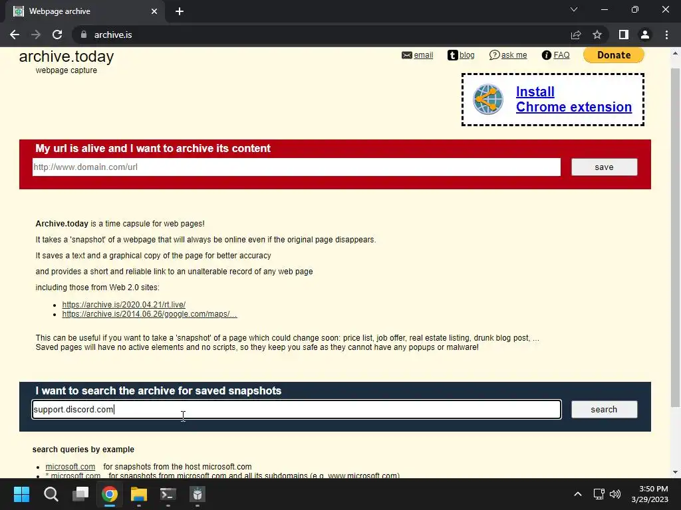Open the FAQ link
The width and height of the screenshot is (681, 510).
[x=561, y=55]
